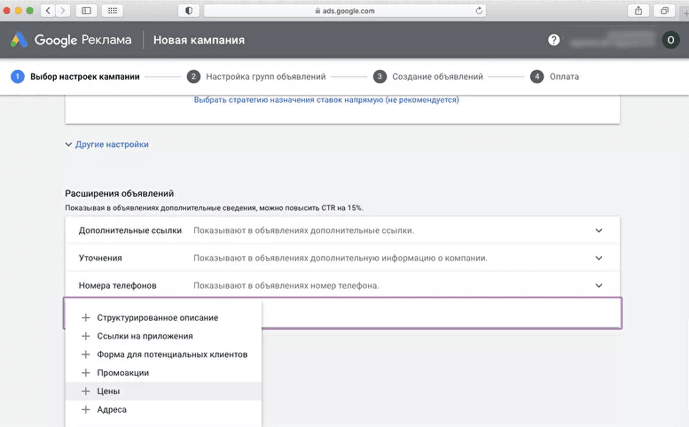This screenshot has height=427, width=689.
Task: Choose the Цены extension option
Action: pos(163,391)
